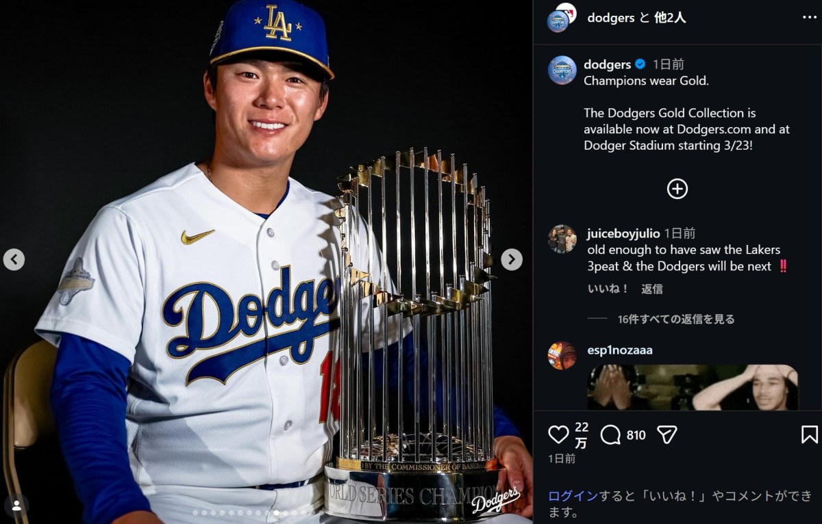This screenshot has width=822, height=524.
Task: Like juiceboyjulio's comment using いいね！
Action: coord(608,289)
